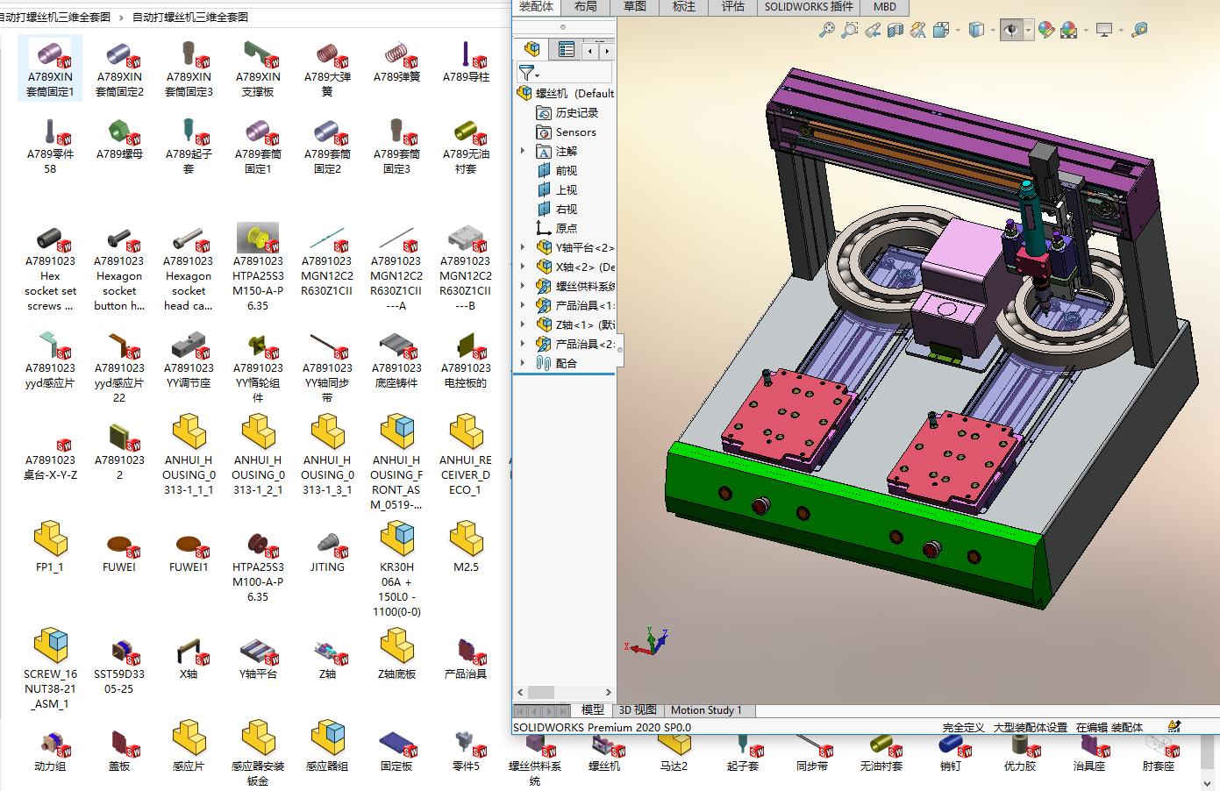Click the 在编辑 装配体 status bar text

[1109, 728]
